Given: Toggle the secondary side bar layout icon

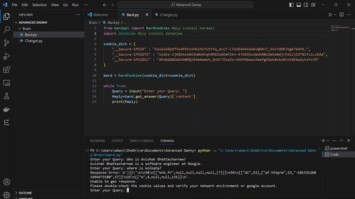Looking at the screenshot, I should tap(306, 5).
